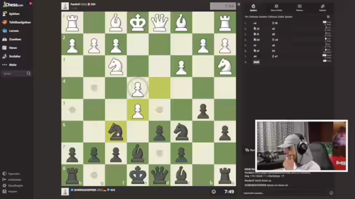Click the small icon right of top clock
Image resolution: width=355 pixels, height=199 pixels.
tap(239, 4)
